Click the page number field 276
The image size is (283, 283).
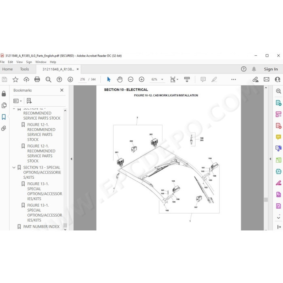82,79
